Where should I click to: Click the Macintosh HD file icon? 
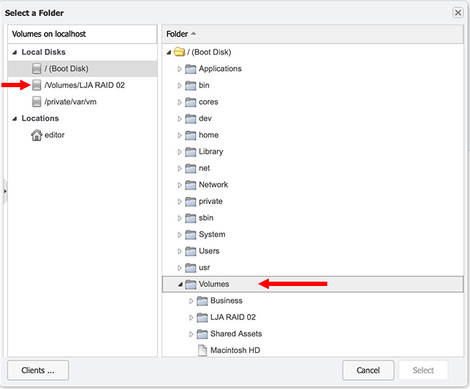(203, 350)
